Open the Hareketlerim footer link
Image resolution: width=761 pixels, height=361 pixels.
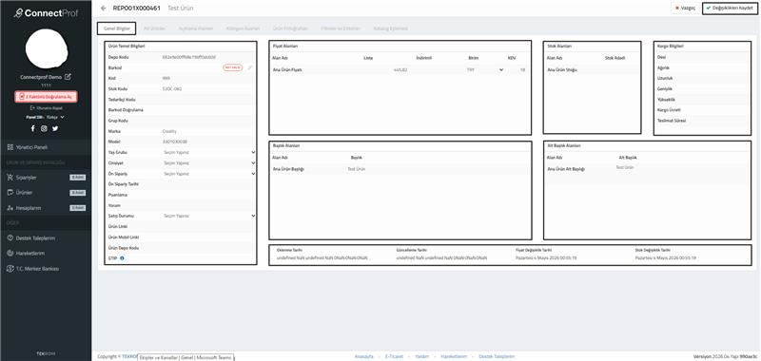454,356
